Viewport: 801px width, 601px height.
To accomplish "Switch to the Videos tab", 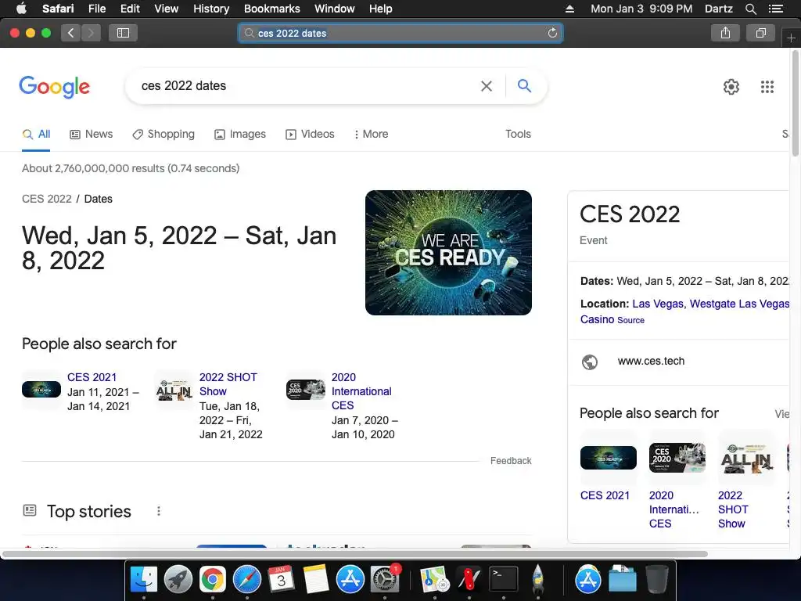I will [x=310, y=134].
